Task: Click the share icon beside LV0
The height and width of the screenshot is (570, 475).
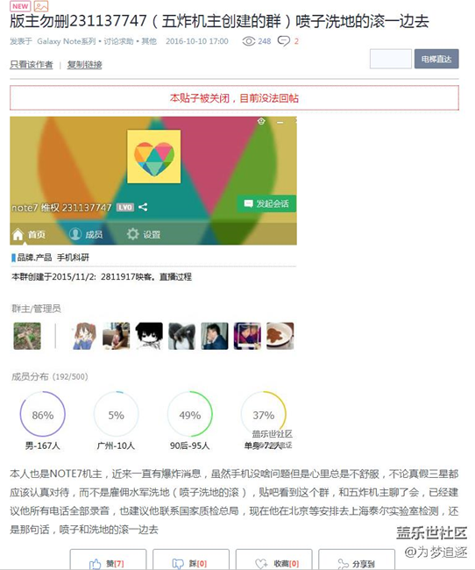Action: (143, 207)
